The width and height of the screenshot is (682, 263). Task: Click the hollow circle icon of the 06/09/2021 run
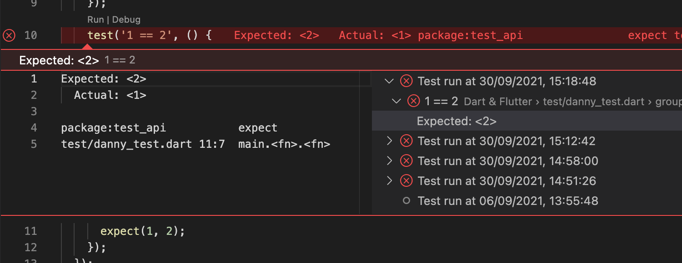(406, 201)
